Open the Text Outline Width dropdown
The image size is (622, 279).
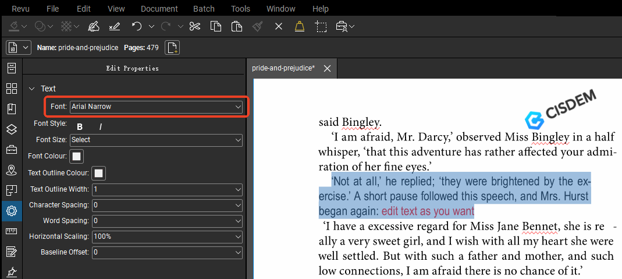[x=167, y=190]
